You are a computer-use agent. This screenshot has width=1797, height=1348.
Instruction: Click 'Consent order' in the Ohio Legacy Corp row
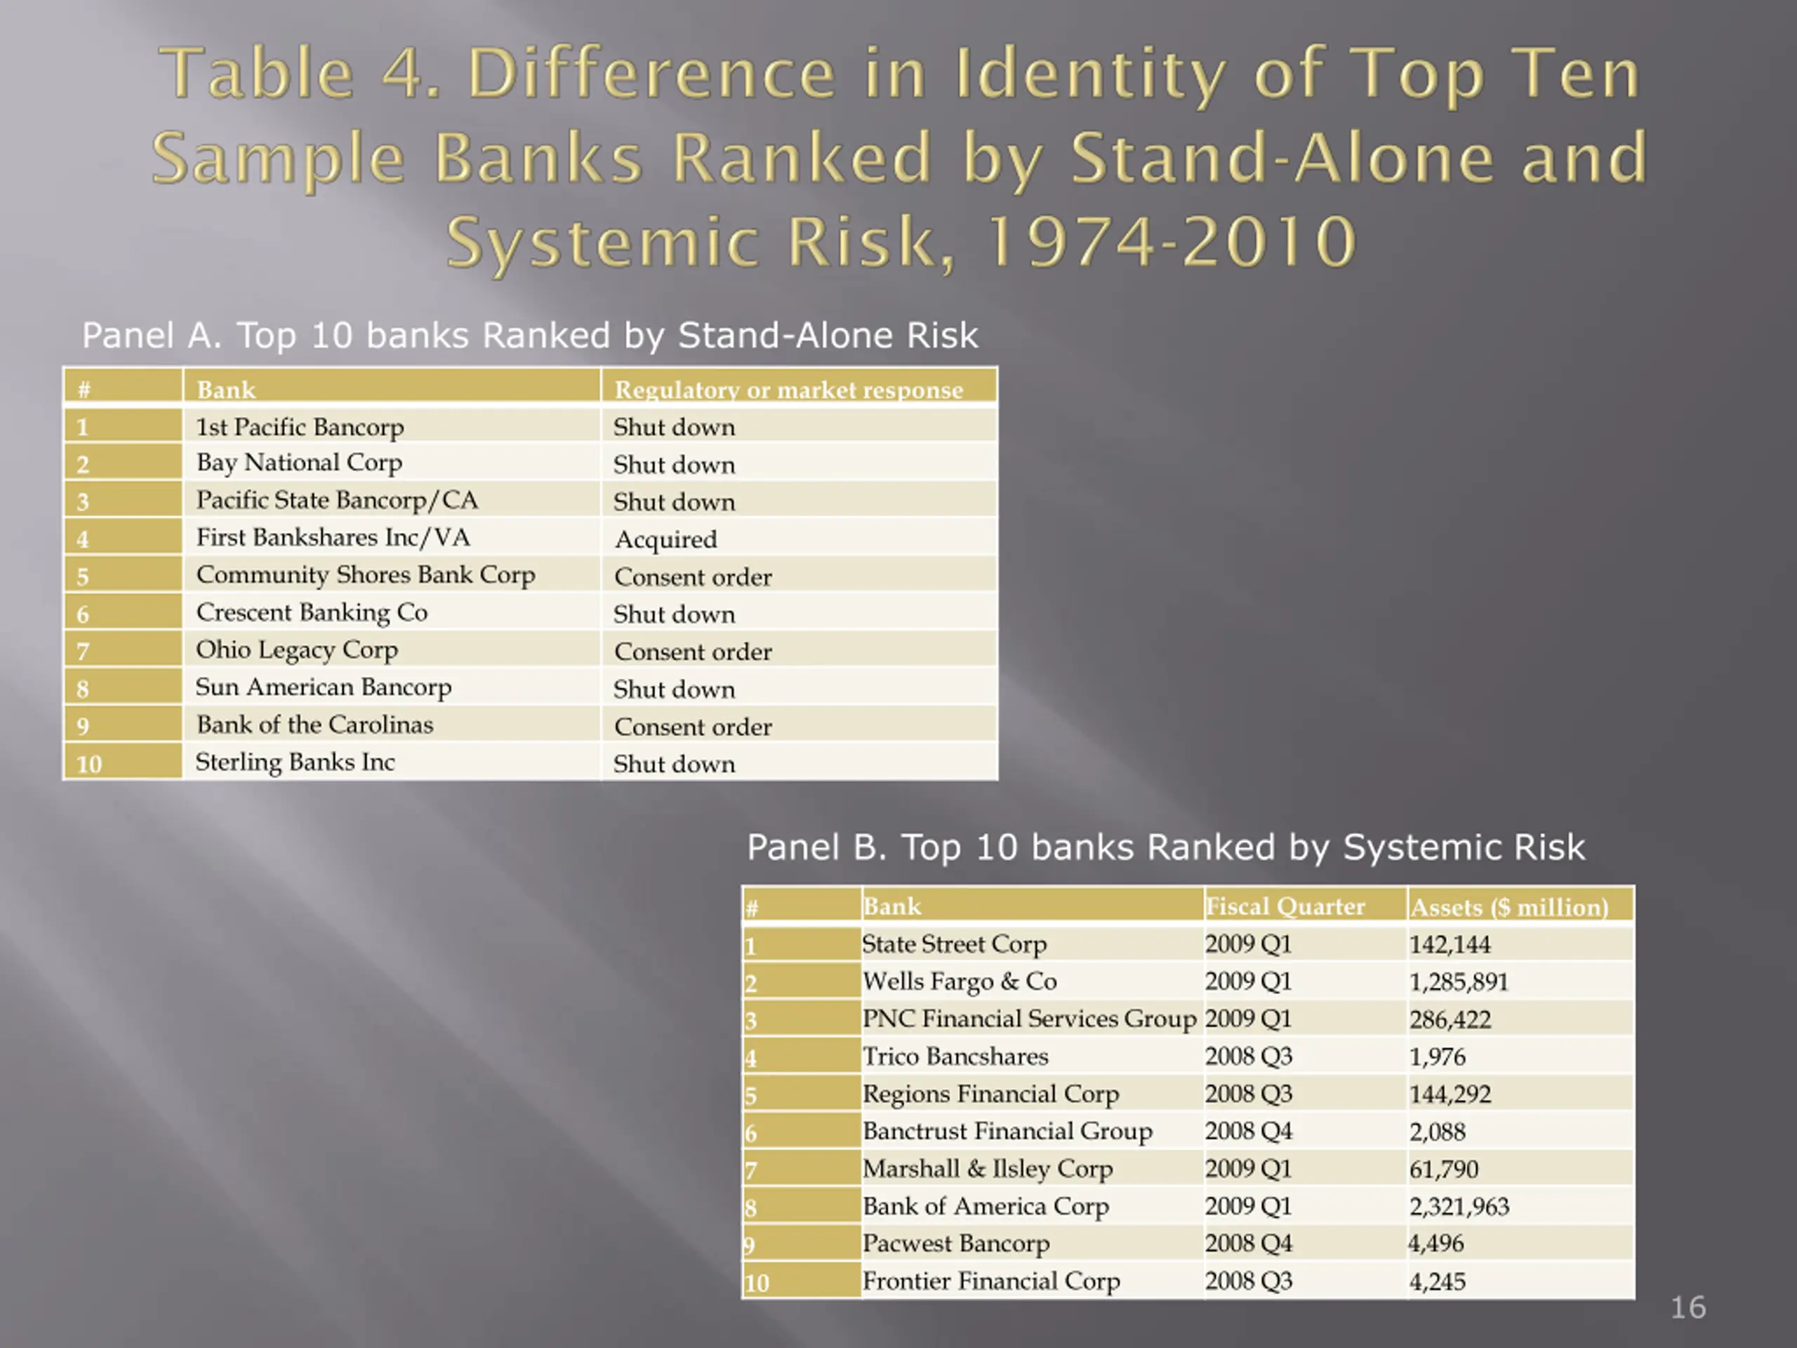[693, 652]
